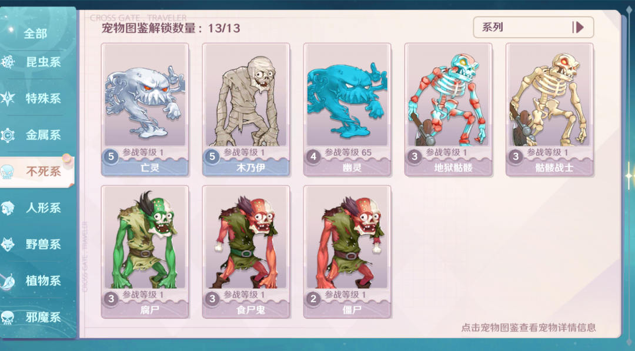Image resolution: width=635 pixels, height=351 pixels.
Task: Switch to the 全部 tab
Action: click(x=36, y=34)
